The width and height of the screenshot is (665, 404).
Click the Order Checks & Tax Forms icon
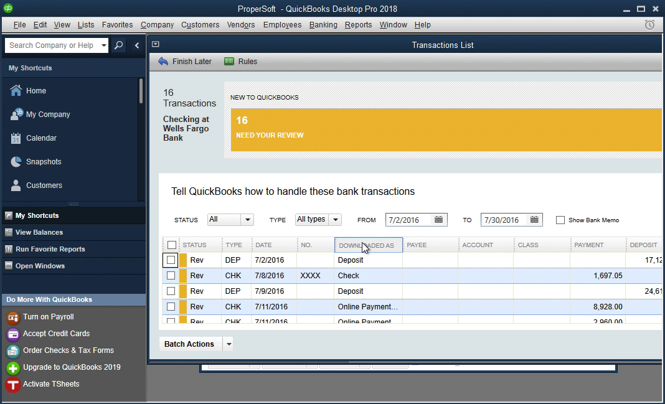tap(12, 351)
